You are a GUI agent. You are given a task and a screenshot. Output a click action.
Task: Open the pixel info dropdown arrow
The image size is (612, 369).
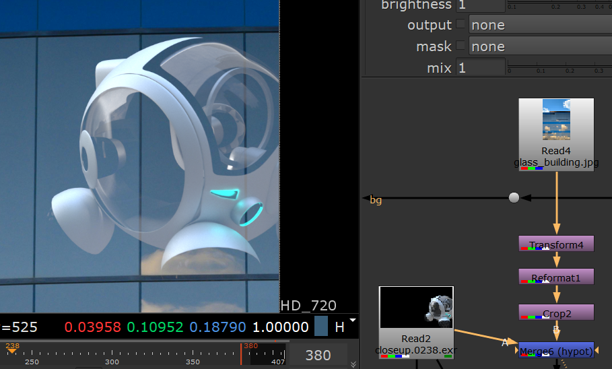(x=353, y=321)
